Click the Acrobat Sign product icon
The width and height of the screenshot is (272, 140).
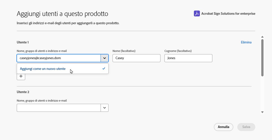[x=197, y=13]
